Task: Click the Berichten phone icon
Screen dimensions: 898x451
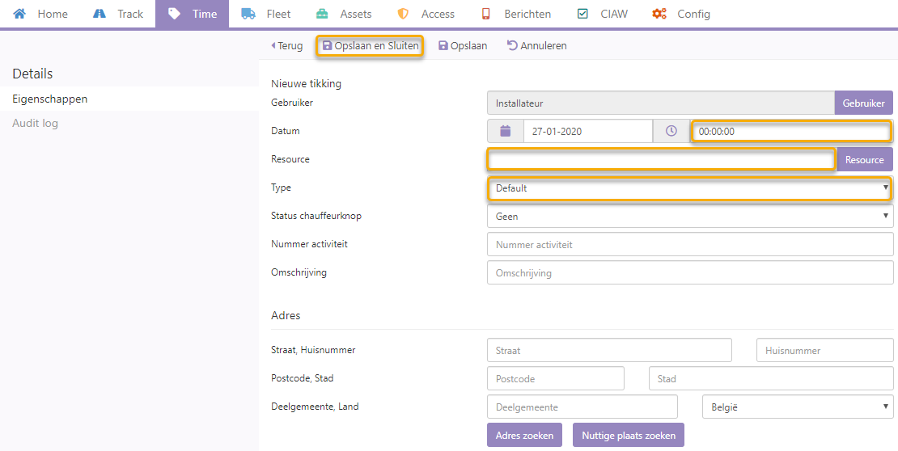Action: click(x=486, y=14)
